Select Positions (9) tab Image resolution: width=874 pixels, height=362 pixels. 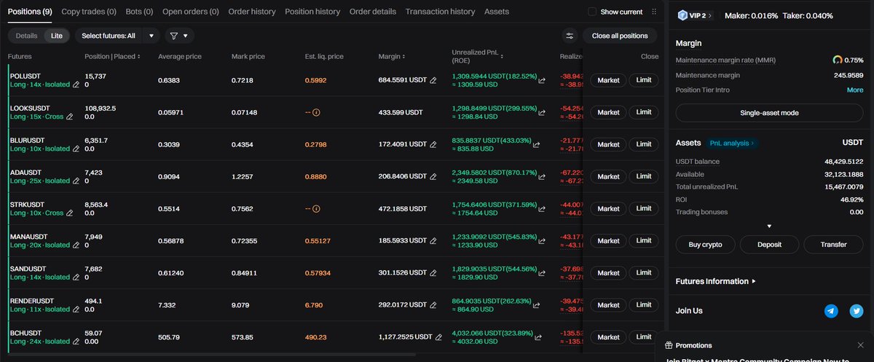(30, 12)
